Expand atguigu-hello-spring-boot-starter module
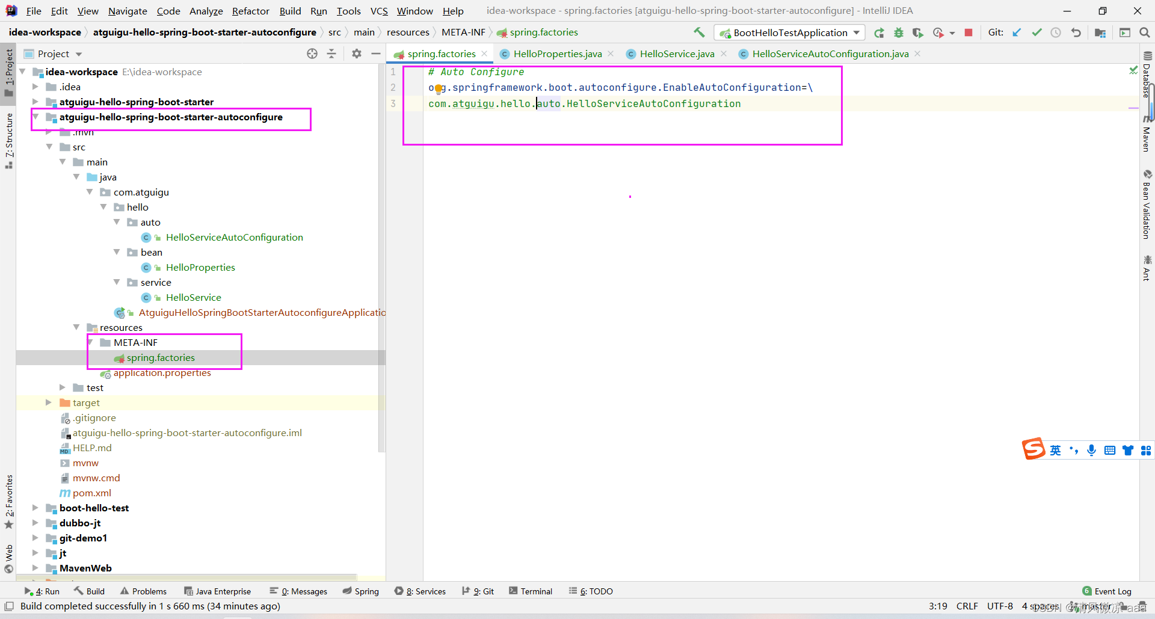Screen dimensions: 1155x619 point(35,102)
